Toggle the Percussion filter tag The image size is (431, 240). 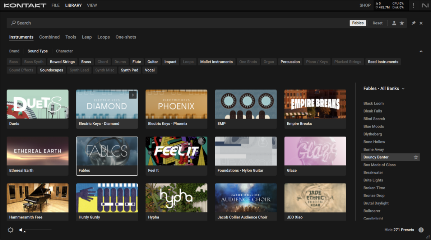coord(290,62)
